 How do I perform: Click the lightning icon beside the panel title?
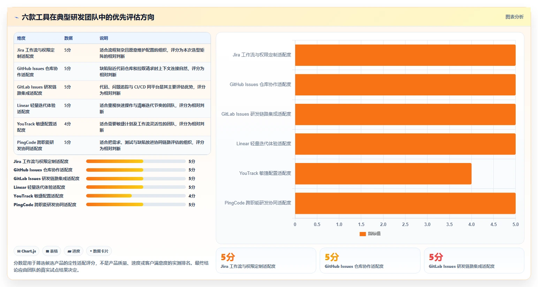click(x=16, y=17)
